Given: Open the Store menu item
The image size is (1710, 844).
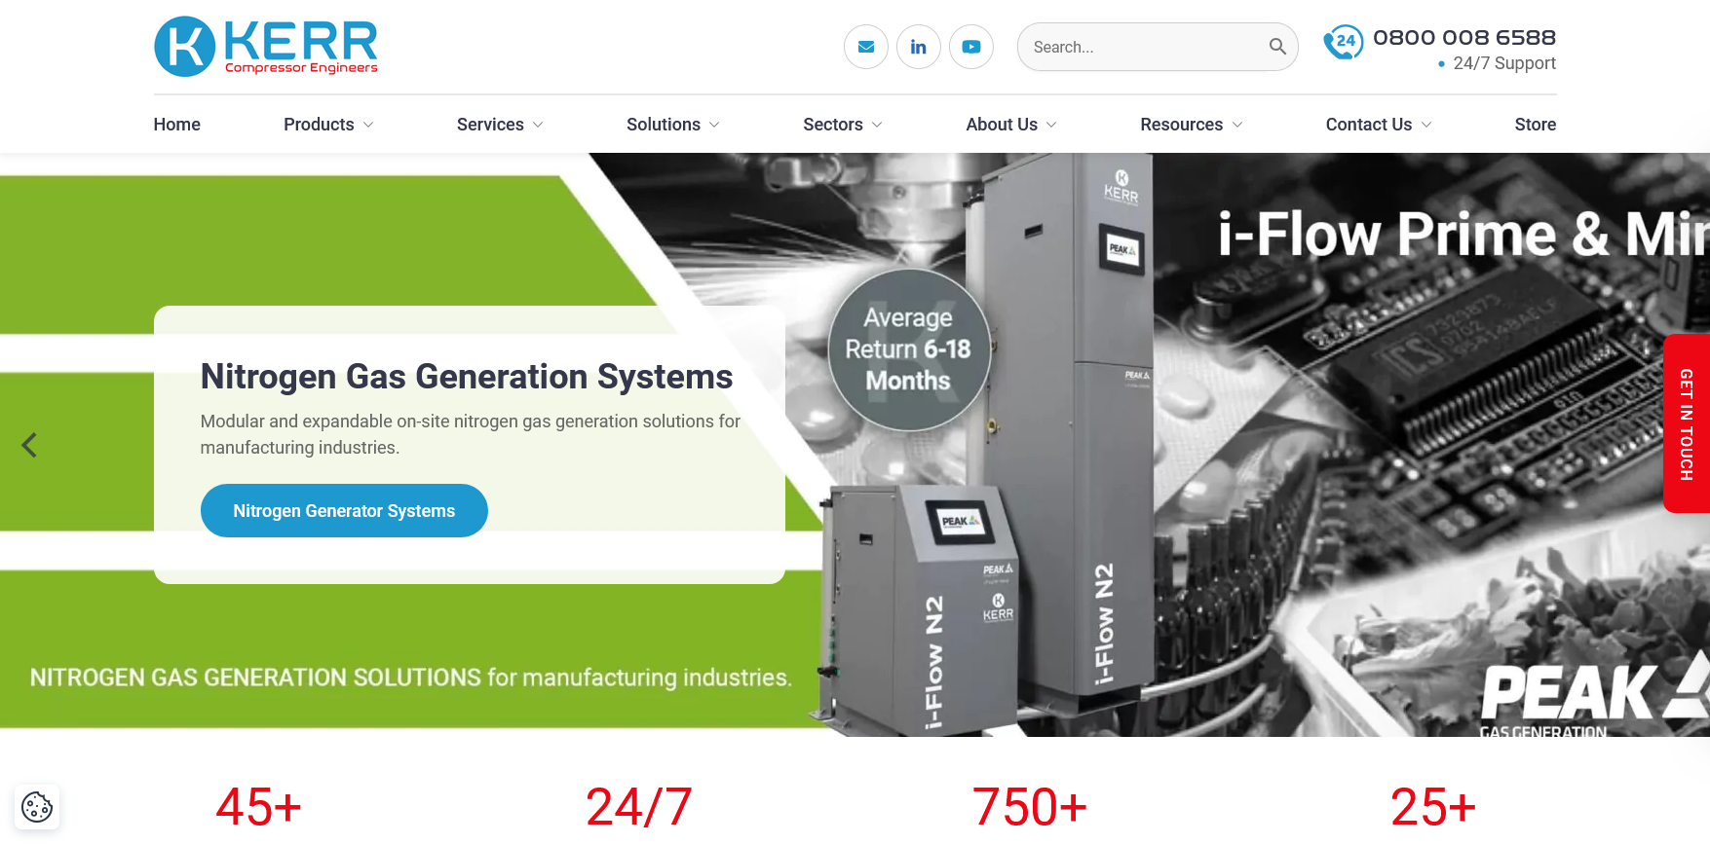Looking at the screenshot, I should (x=1535, y=125).
